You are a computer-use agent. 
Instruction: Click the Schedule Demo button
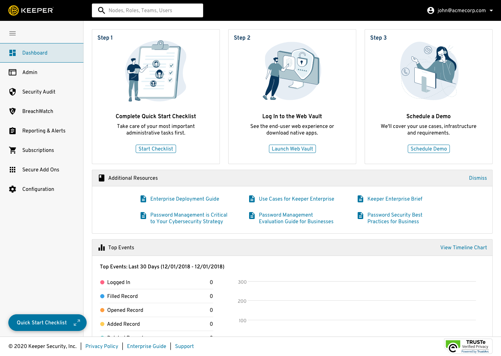pyautogui.click(x=429, y=149)
